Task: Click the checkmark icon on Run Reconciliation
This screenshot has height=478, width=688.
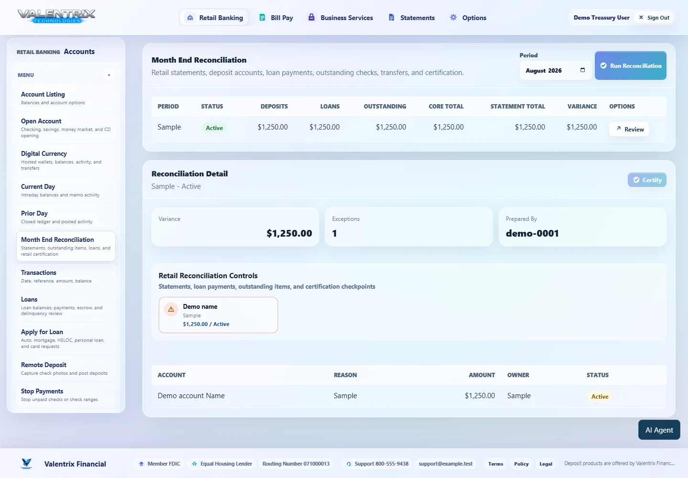Action: [x=603, y=65]
